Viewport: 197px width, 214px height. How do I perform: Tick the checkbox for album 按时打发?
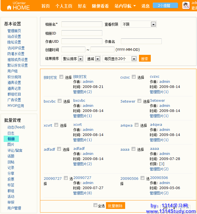[x=61, y=77]
